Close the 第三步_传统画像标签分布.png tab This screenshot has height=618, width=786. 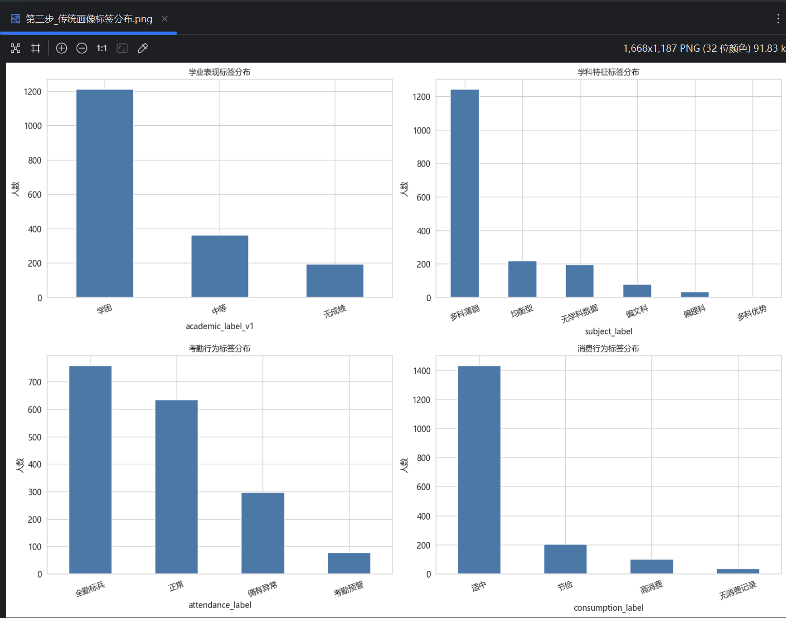tap(165, 19)
